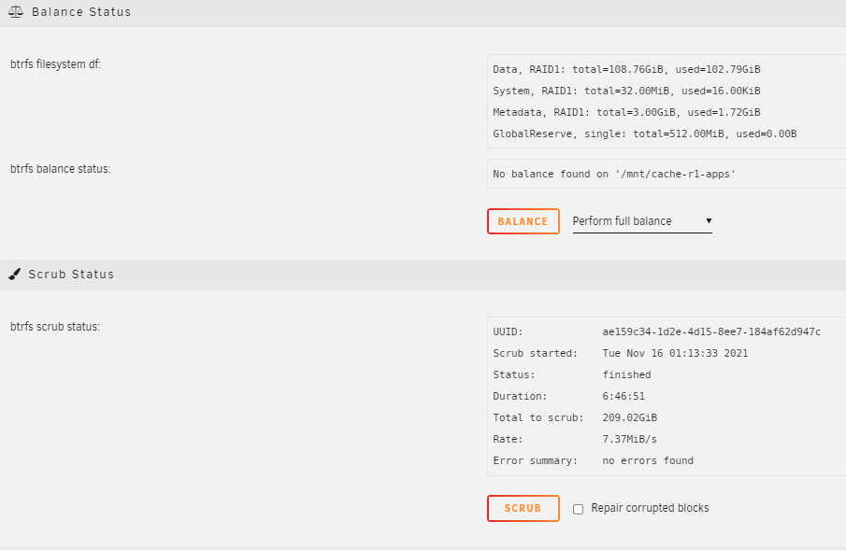Start a full balance with BALANCE button

pos(523,221)
